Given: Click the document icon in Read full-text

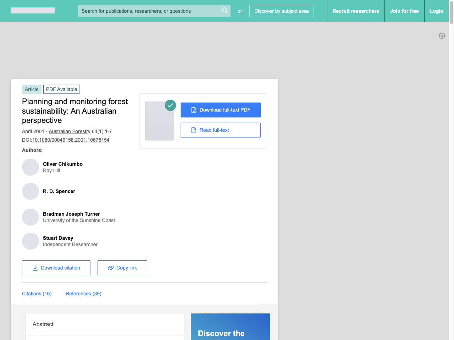Looking at the screenshot, I should [194, 130].
